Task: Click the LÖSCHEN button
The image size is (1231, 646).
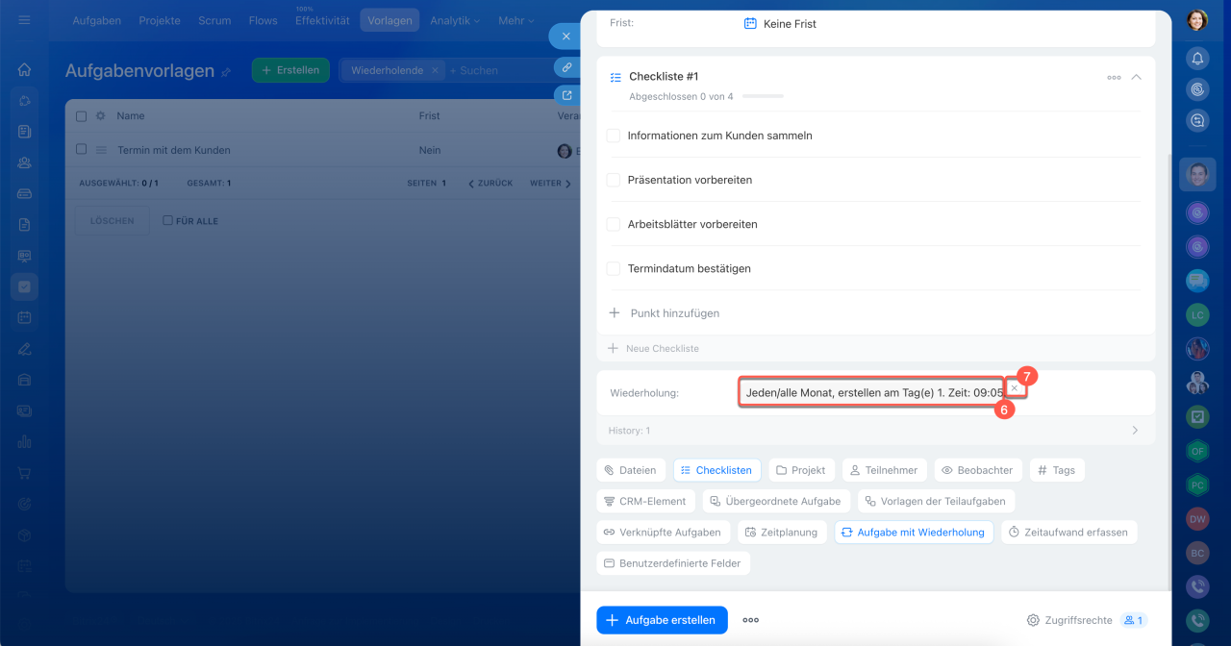Action: (113, 220)
